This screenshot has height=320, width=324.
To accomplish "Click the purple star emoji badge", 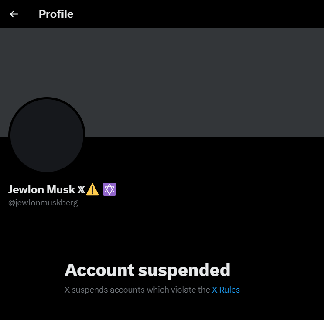I will (x=109, y=189).
